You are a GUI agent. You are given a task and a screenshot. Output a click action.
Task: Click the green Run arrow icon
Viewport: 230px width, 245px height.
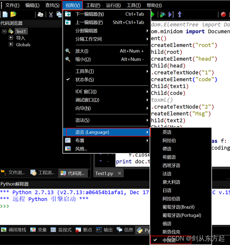tap(153, 14)
